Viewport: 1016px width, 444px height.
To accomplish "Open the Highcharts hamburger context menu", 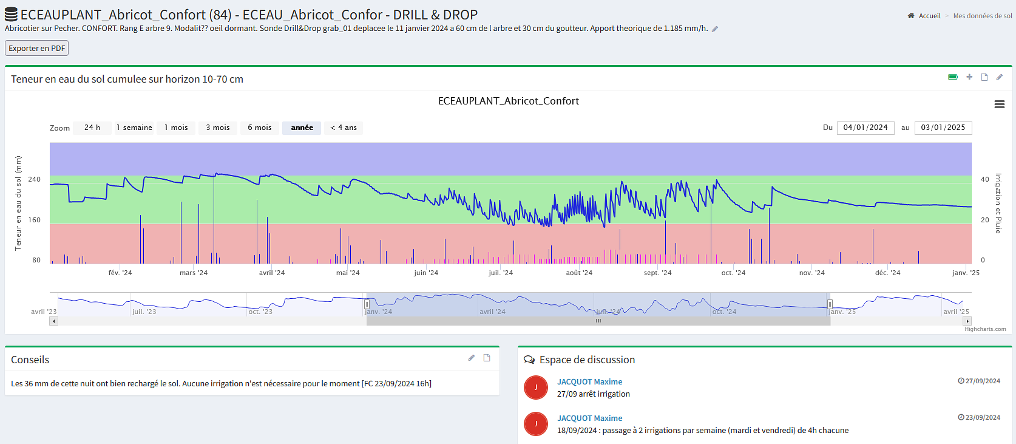I will coord(999,104).
